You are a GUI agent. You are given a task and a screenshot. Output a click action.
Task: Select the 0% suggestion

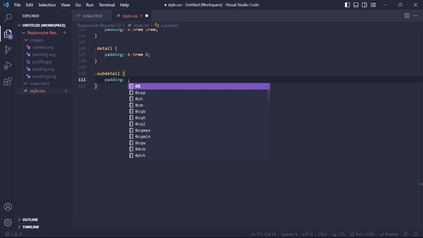pyautogui.click(x=199, y=87)
